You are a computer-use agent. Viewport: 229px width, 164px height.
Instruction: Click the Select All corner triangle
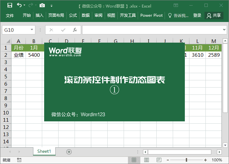[x=8, y=41]
